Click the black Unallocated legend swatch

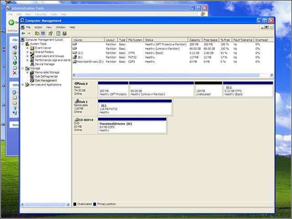point(75,204)
